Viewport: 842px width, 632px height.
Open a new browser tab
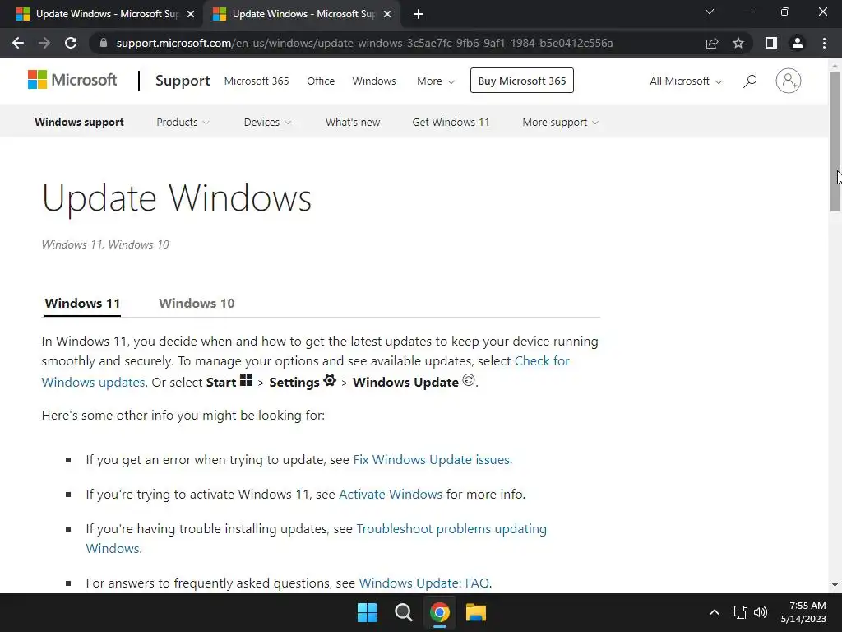(419, 15)
